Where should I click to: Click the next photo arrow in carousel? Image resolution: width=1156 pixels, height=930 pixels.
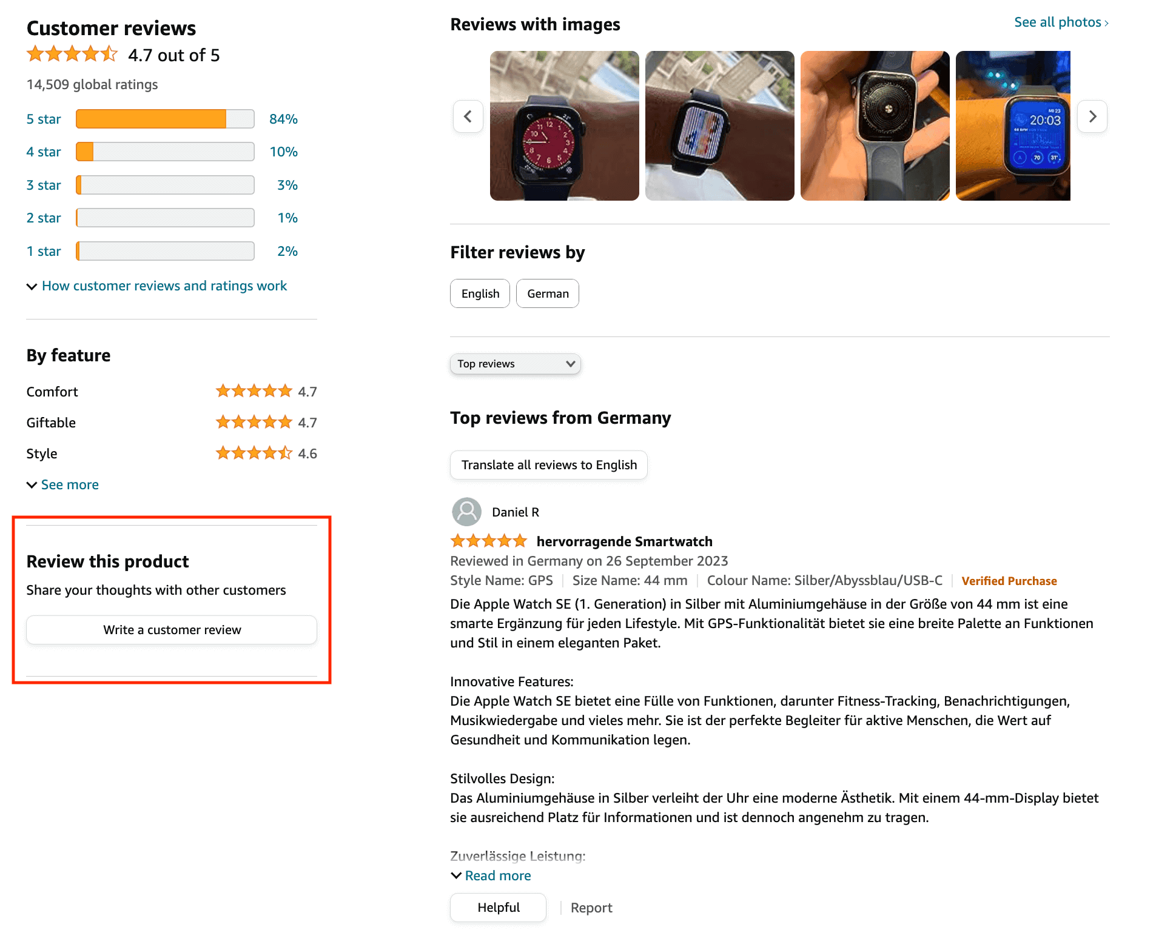(x=1092, y=116)
